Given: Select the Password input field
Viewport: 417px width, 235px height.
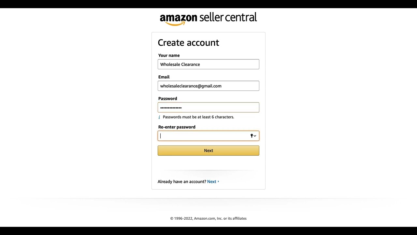Looking at the screenshot, I should [x=208, y=107].
